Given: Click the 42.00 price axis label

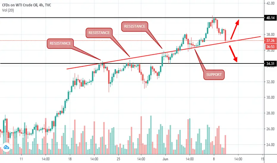Looking at the screenshot, I should click(270, 3).
